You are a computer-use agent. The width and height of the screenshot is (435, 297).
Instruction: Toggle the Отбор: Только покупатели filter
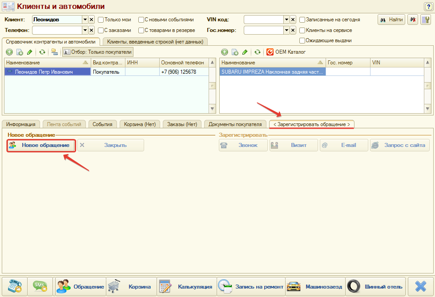click(98, 52)
